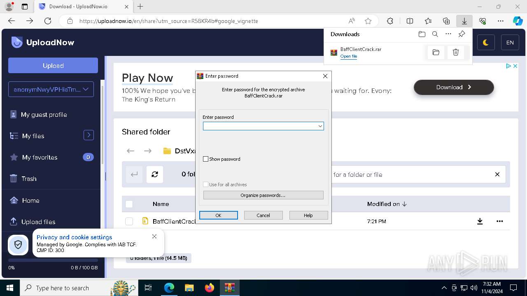Switch to dark mode moon icon
Viewport: 527px width, 296px height.
(x=486, y=42)
